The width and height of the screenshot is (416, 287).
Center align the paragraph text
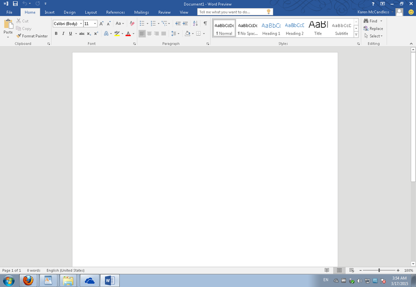149,34
